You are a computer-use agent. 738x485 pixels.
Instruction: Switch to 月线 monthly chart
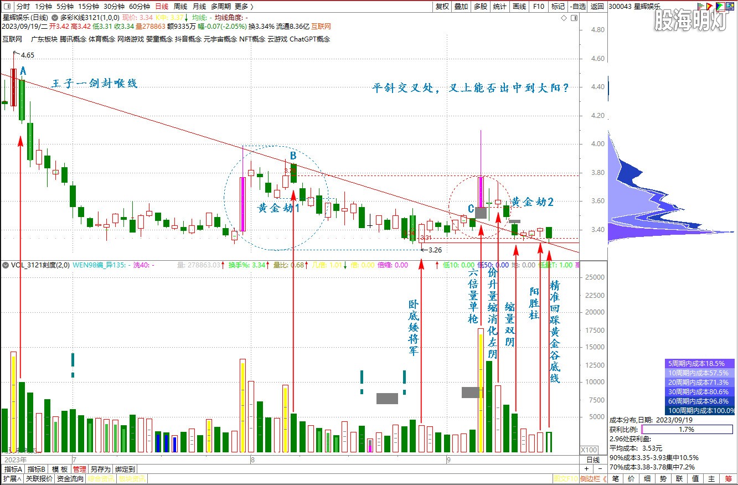click(199, 7)
